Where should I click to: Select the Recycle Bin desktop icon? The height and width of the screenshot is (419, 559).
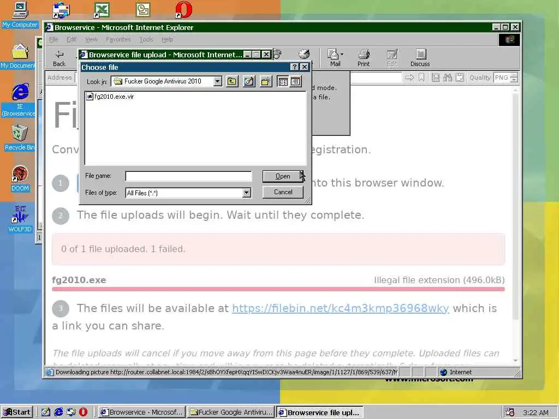coord(20,137)
